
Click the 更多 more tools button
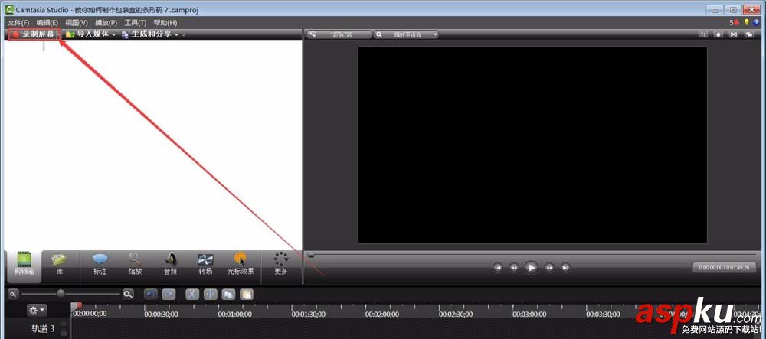point(281,264)
